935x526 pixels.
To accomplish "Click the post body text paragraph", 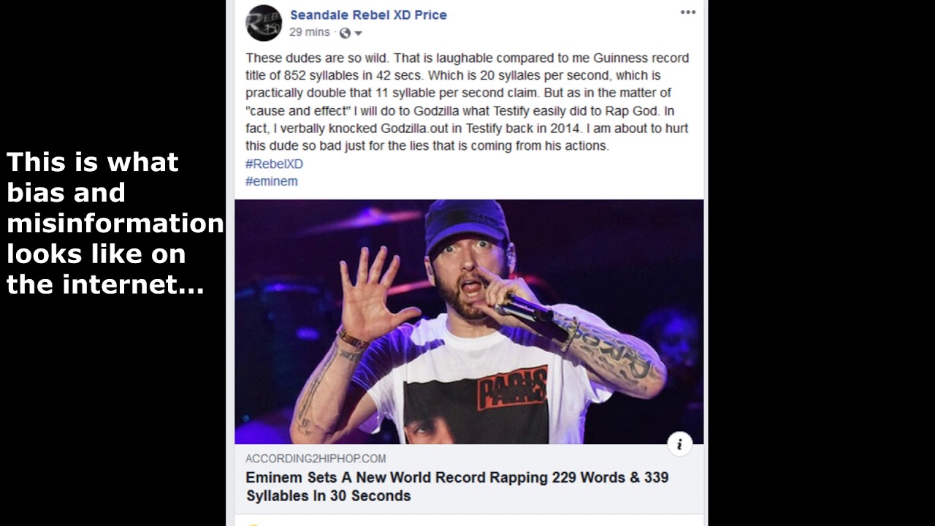I will tap(467, 102).
